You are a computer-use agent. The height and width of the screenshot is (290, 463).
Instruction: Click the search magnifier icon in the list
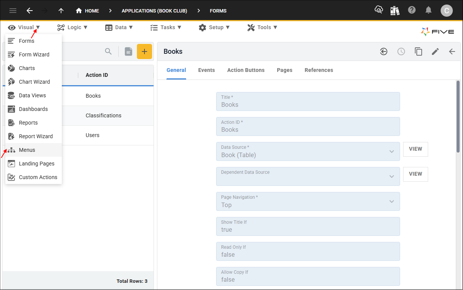coord(108,51)
